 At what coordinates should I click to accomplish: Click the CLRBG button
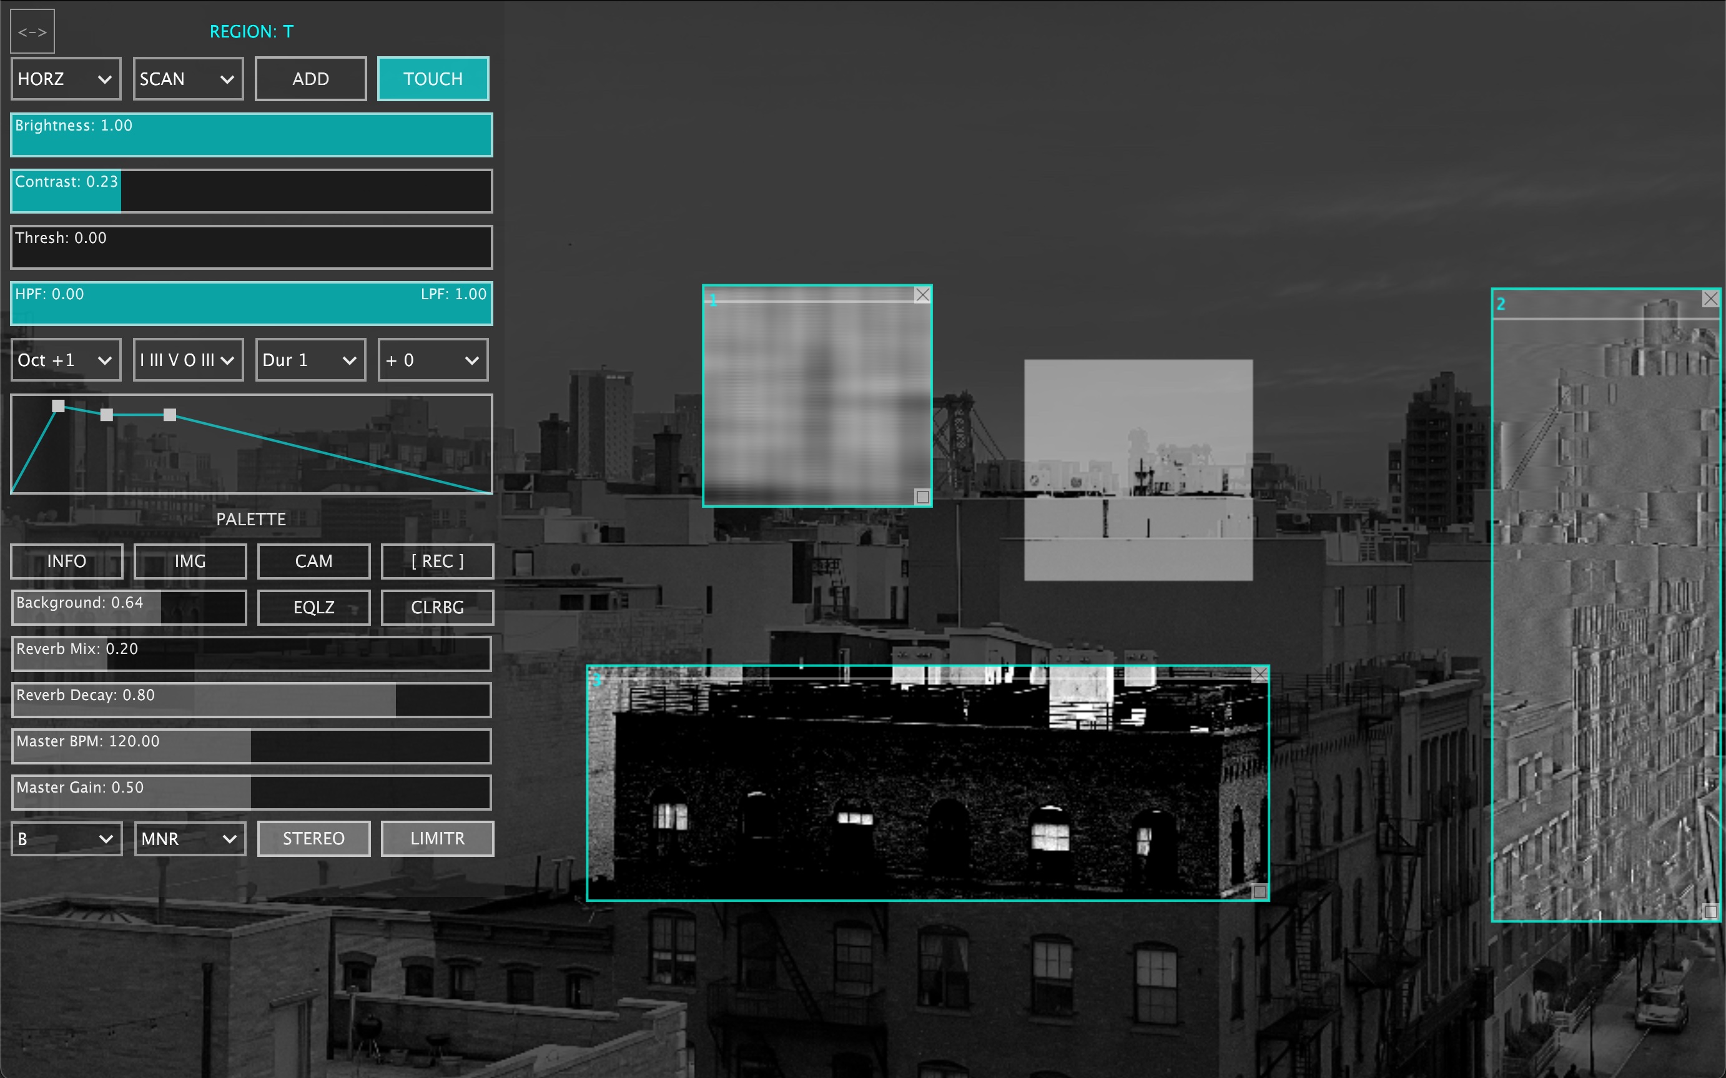point(437,608)
